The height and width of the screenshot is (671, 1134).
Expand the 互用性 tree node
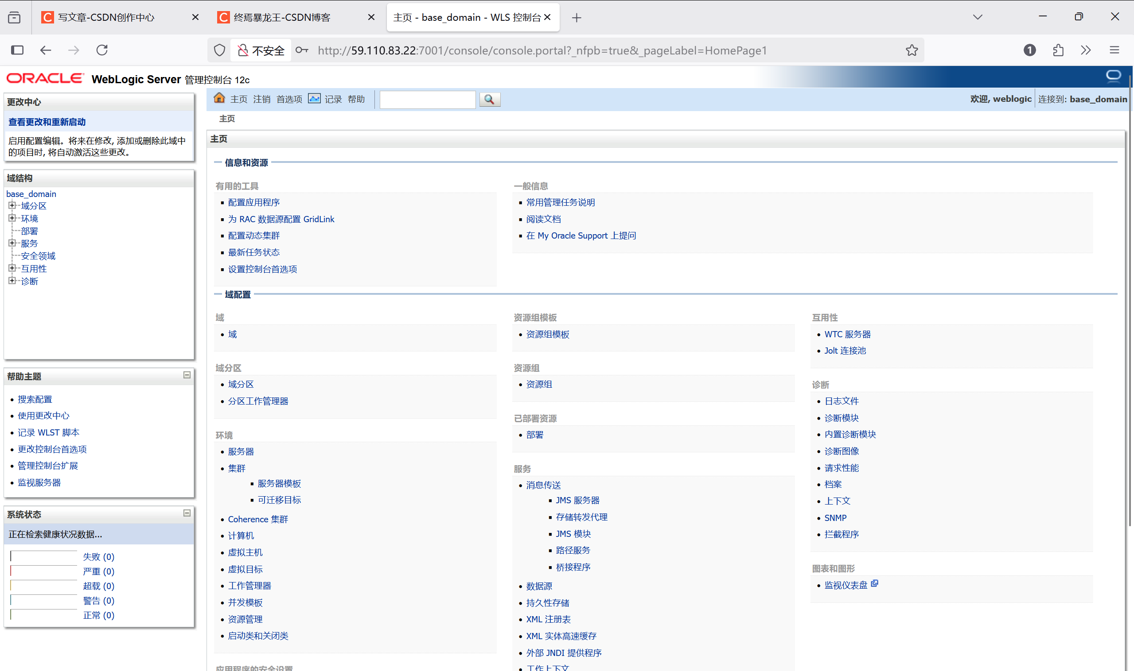[12, 268]
